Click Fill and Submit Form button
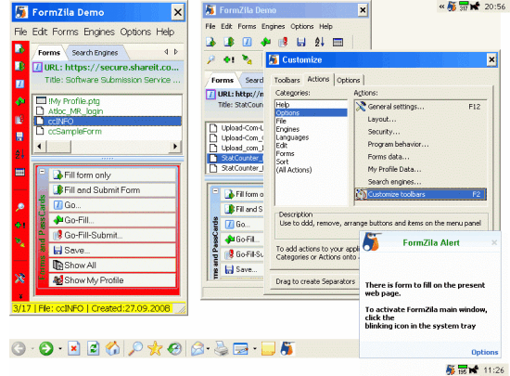 pos(112,190)
